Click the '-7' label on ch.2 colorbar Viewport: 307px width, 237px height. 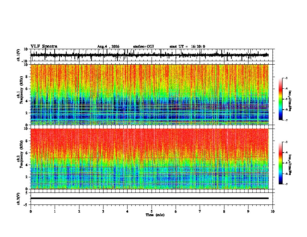pyautogui.click(x=286, y=184)
